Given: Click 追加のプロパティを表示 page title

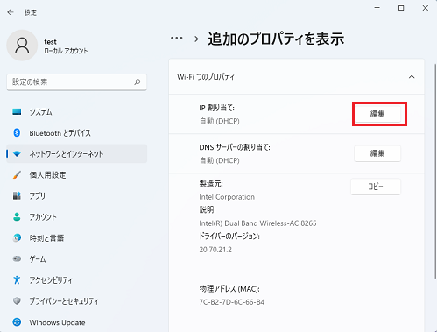Looking at the screenshot, I should (x=276, y=39).
